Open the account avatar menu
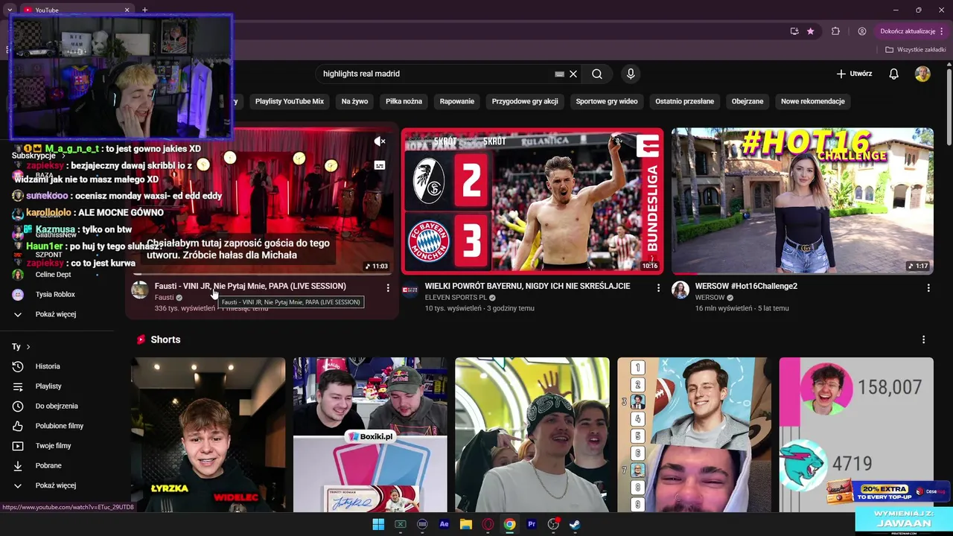953x536 pixels. coord(922,74)
